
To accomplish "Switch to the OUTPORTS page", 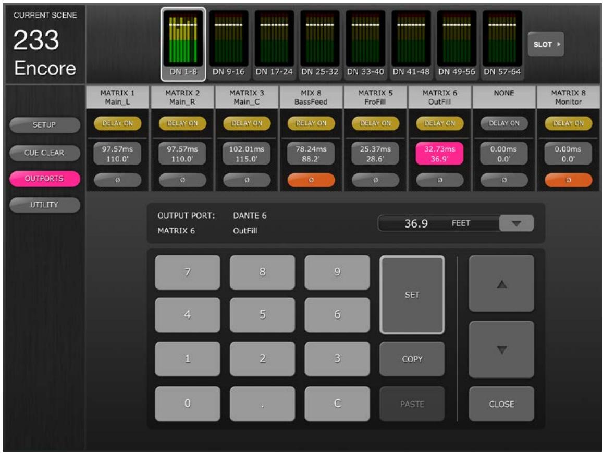I will [45, 179].
